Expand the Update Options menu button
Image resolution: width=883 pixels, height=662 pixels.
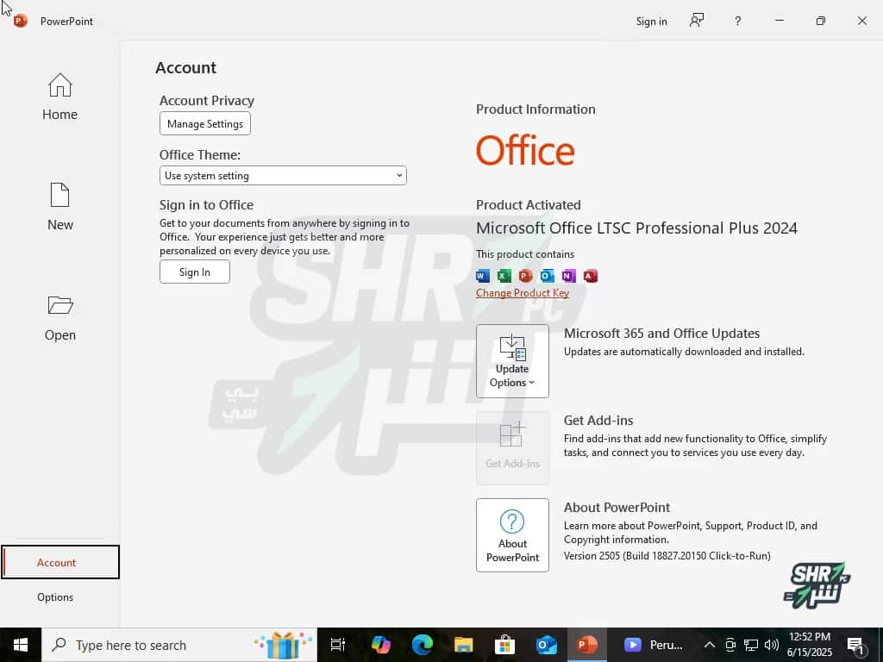pyautogui.click(x=512, y=361)
